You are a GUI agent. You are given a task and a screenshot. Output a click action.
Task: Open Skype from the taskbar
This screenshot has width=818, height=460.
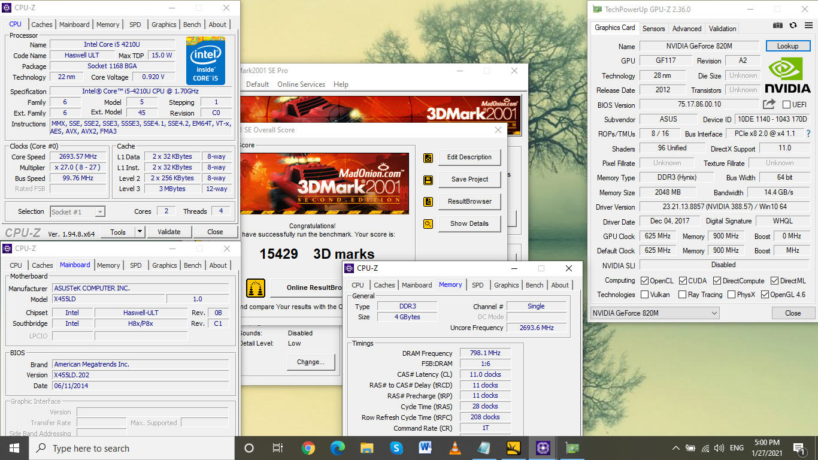(x=396, y=447)
